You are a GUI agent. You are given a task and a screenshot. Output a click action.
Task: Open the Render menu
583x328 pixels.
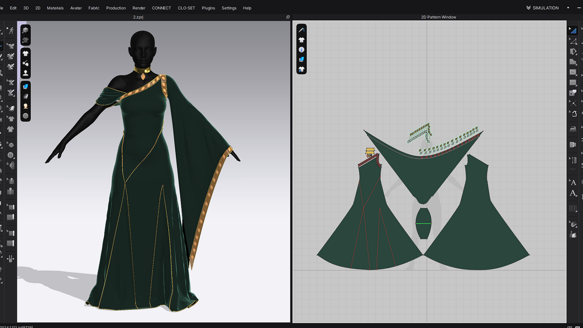[139, 8]
